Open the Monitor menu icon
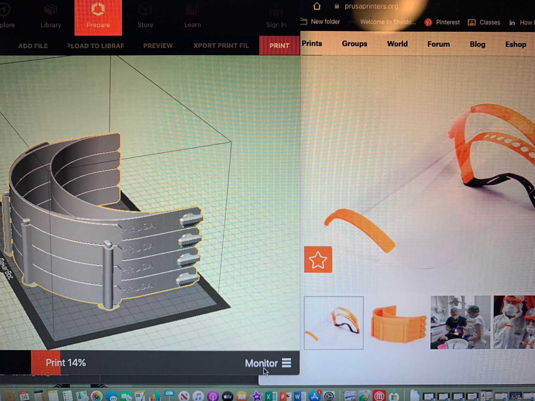Screen dimensions: 535x401 click(286, 363)
